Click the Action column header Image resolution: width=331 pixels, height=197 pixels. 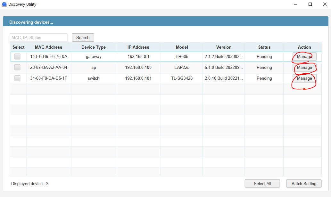(304, 47)
